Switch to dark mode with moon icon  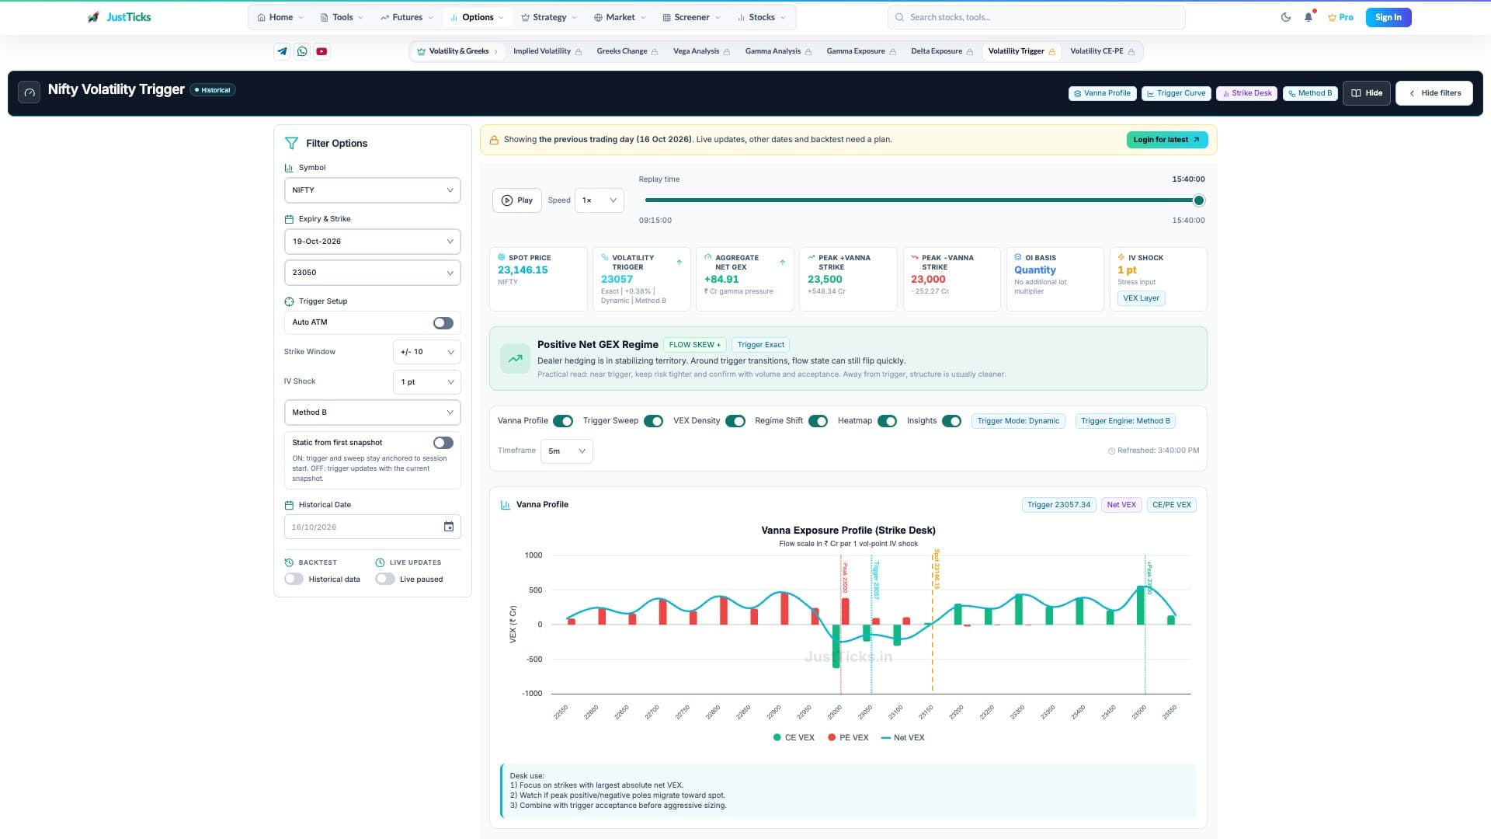click(x=1286, y=17)
